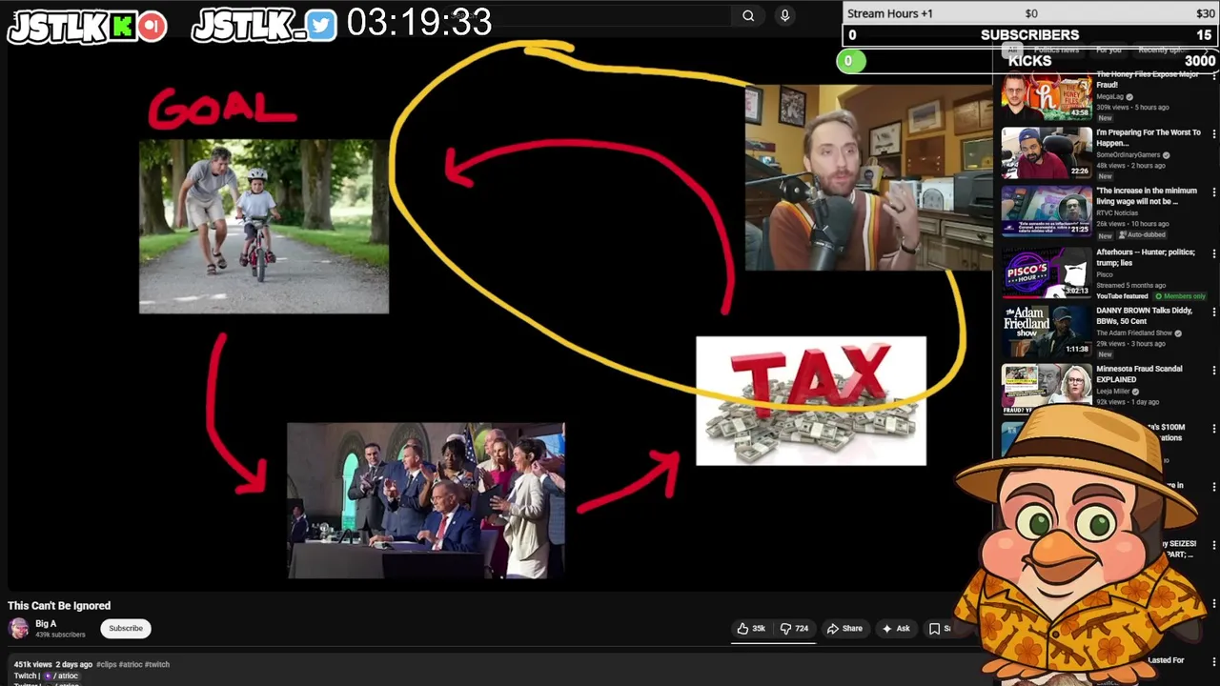Open the Share button
The width and height of the screenshot is (1220, 686).
pyautogui.click(x=844, y=629)
